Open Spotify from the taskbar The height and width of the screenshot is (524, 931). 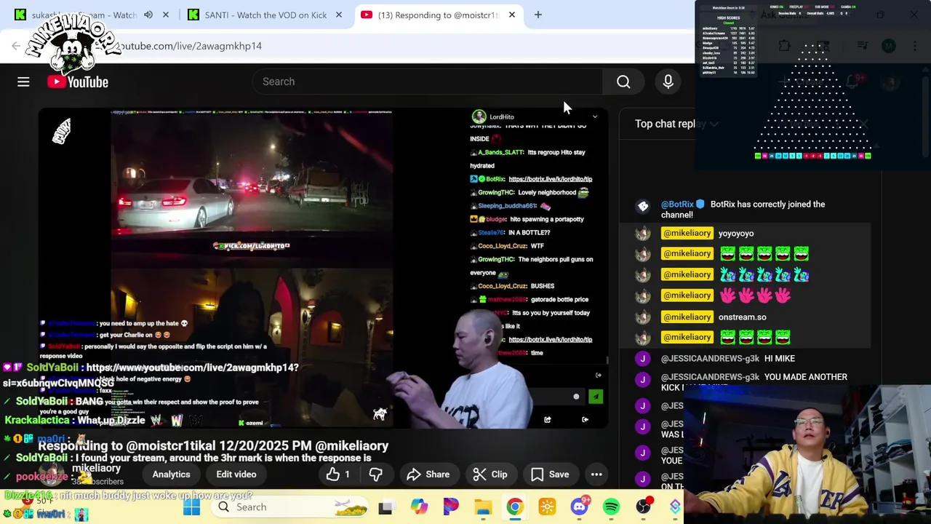(611, 507)
